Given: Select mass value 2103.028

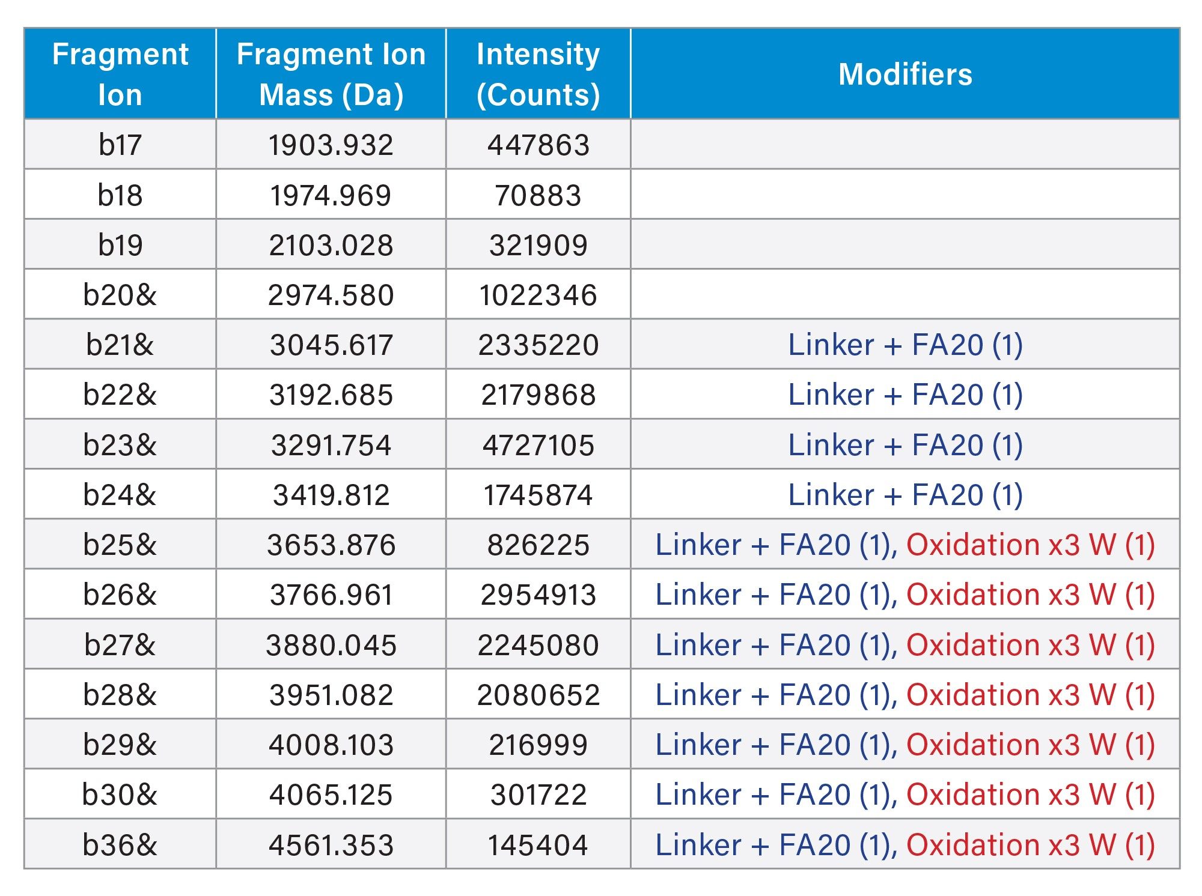Looking at the screenshot, I should [x=331, y=246].
